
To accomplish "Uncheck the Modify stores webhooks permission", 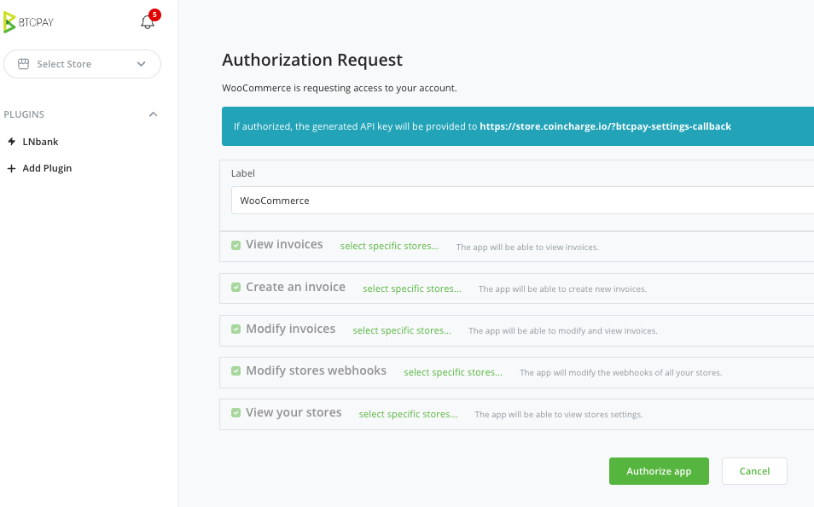I will [x=235, y=371].
